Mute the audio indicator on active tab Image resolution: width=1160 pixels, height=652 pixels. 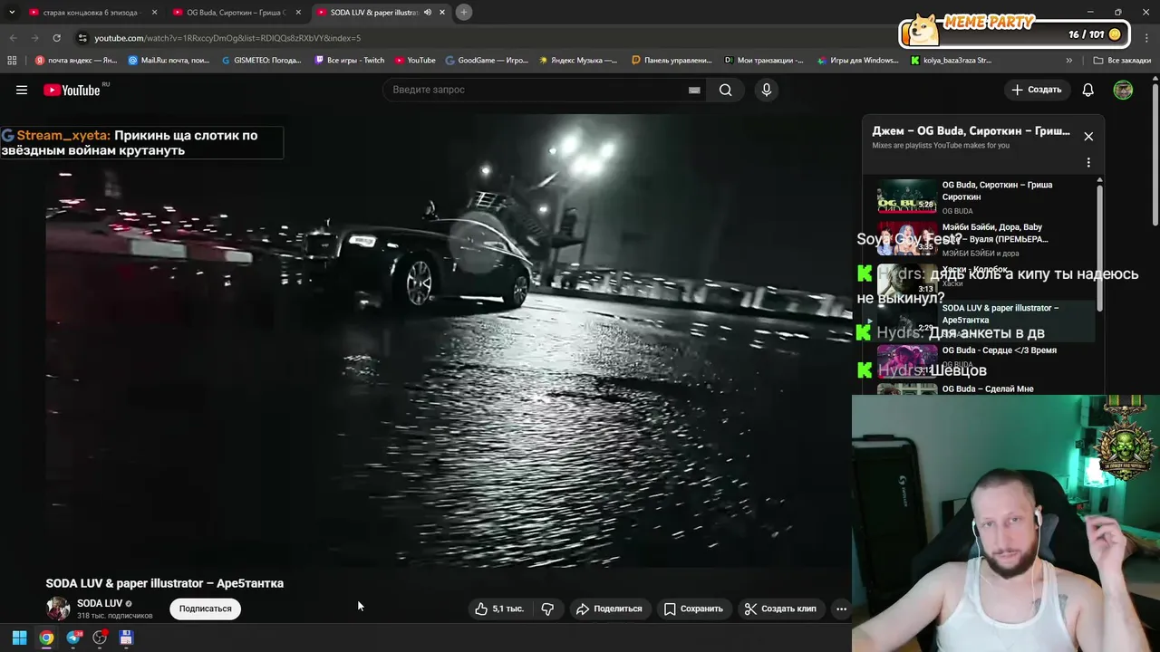(x=428, y=13)
